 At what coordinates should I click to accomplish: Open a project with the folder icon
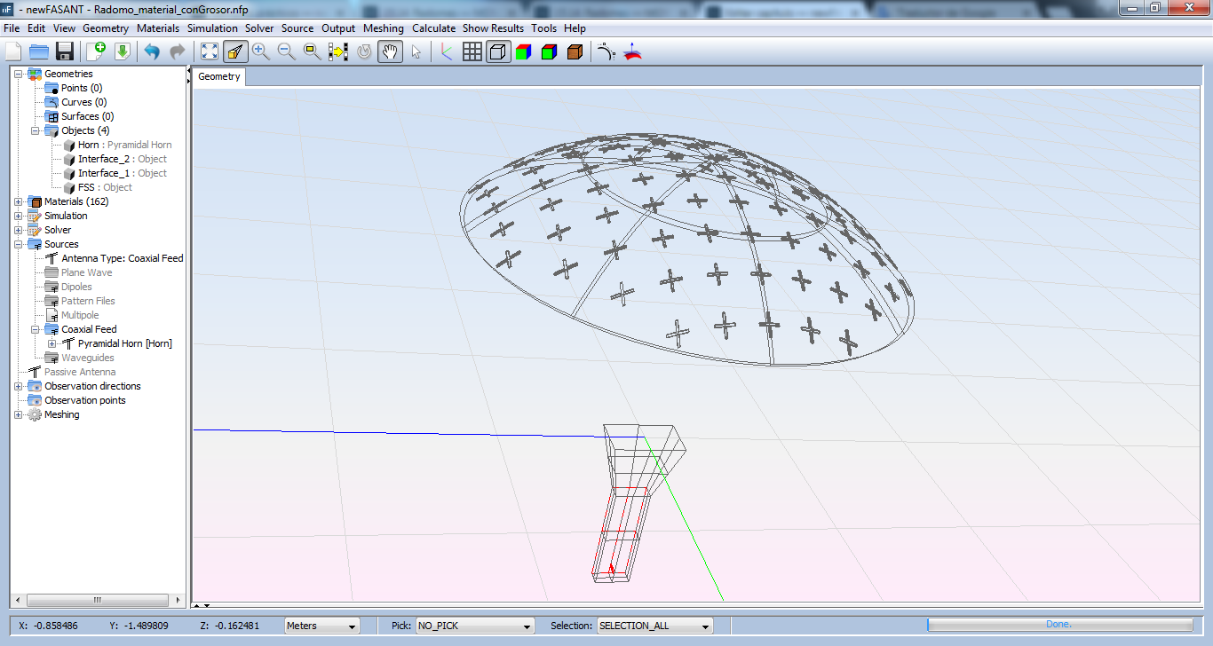click(x=38, y=51)
